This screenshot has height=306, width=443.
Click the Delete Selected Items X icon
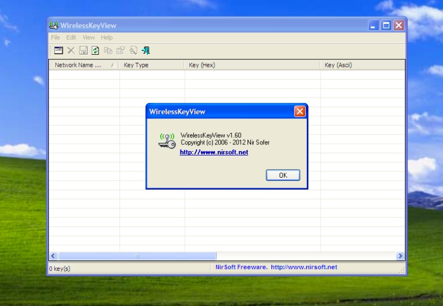pos(71,51)
